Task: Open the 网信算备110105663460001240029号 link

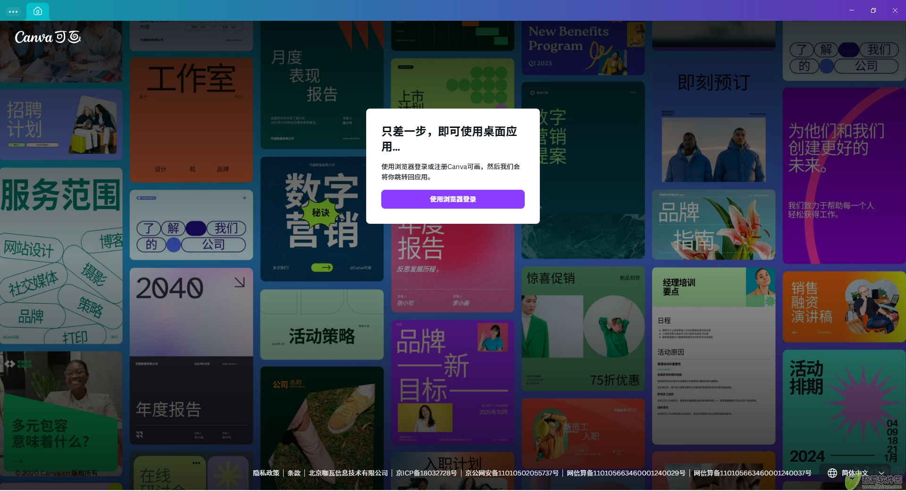Action: tap(626, 473)
